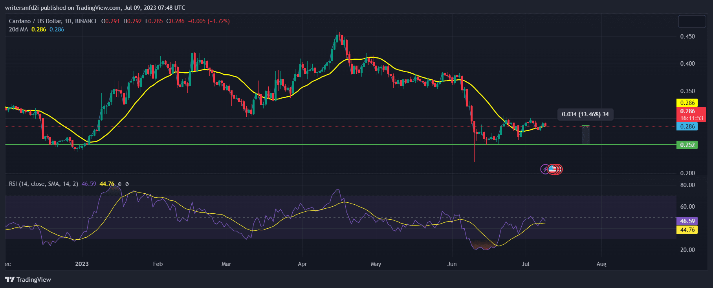The height and width of the screenshot is (288, 713).
Task: Click the green 0.252 price label
Action: tap(687, 145)
